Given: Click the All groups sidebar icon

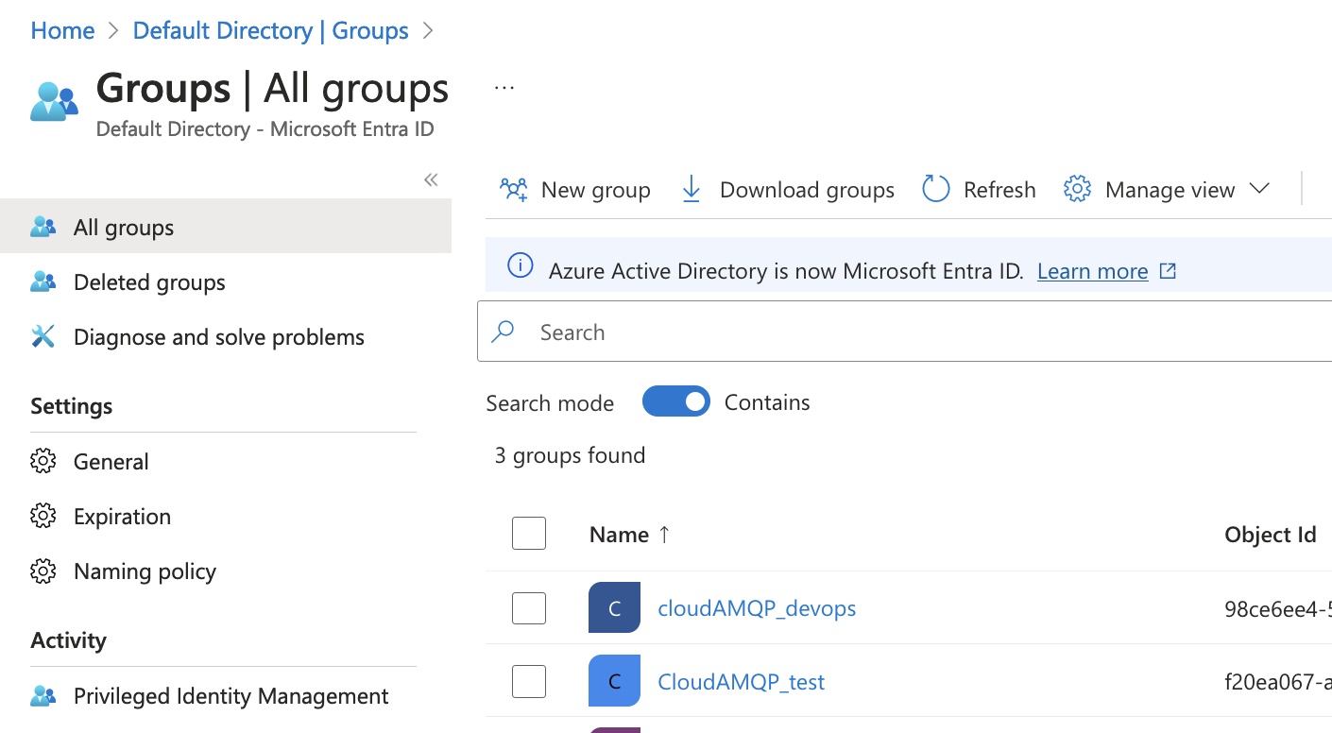Looking at the screenshot, I should (43, 227).
